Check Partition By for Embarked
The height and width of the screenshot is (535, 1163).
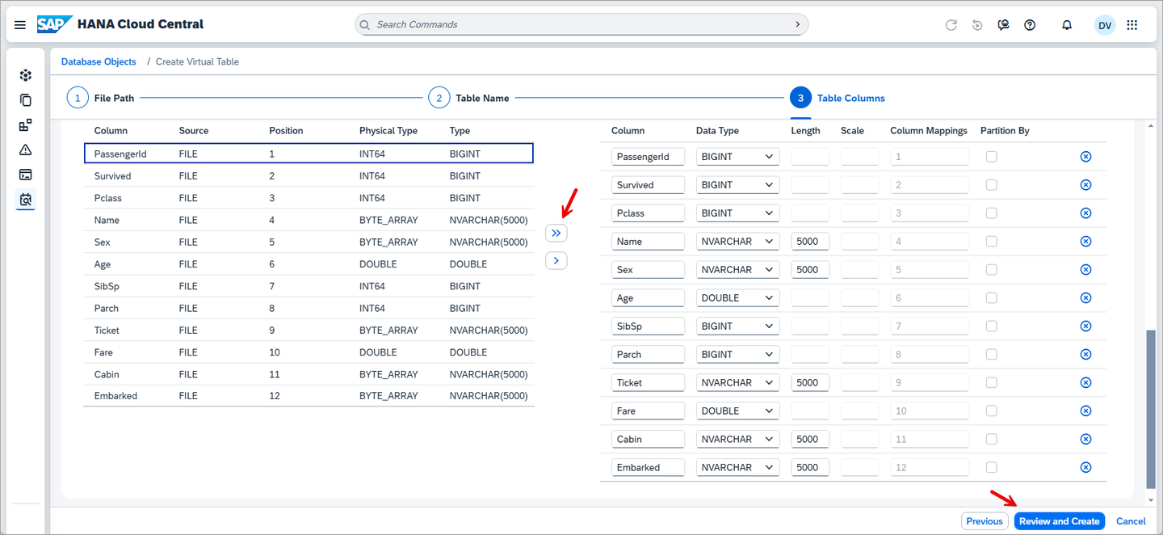[x=991, y=467]
